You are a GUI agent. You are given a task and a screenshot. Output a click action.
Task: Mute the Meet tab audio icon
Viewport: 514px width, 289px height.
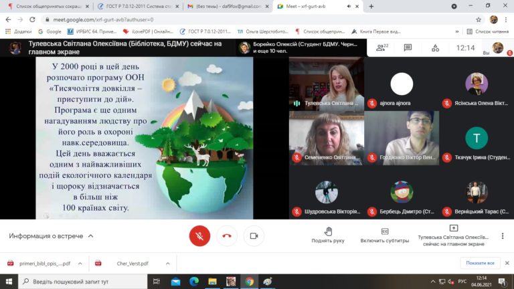click(x=349, y=6)
